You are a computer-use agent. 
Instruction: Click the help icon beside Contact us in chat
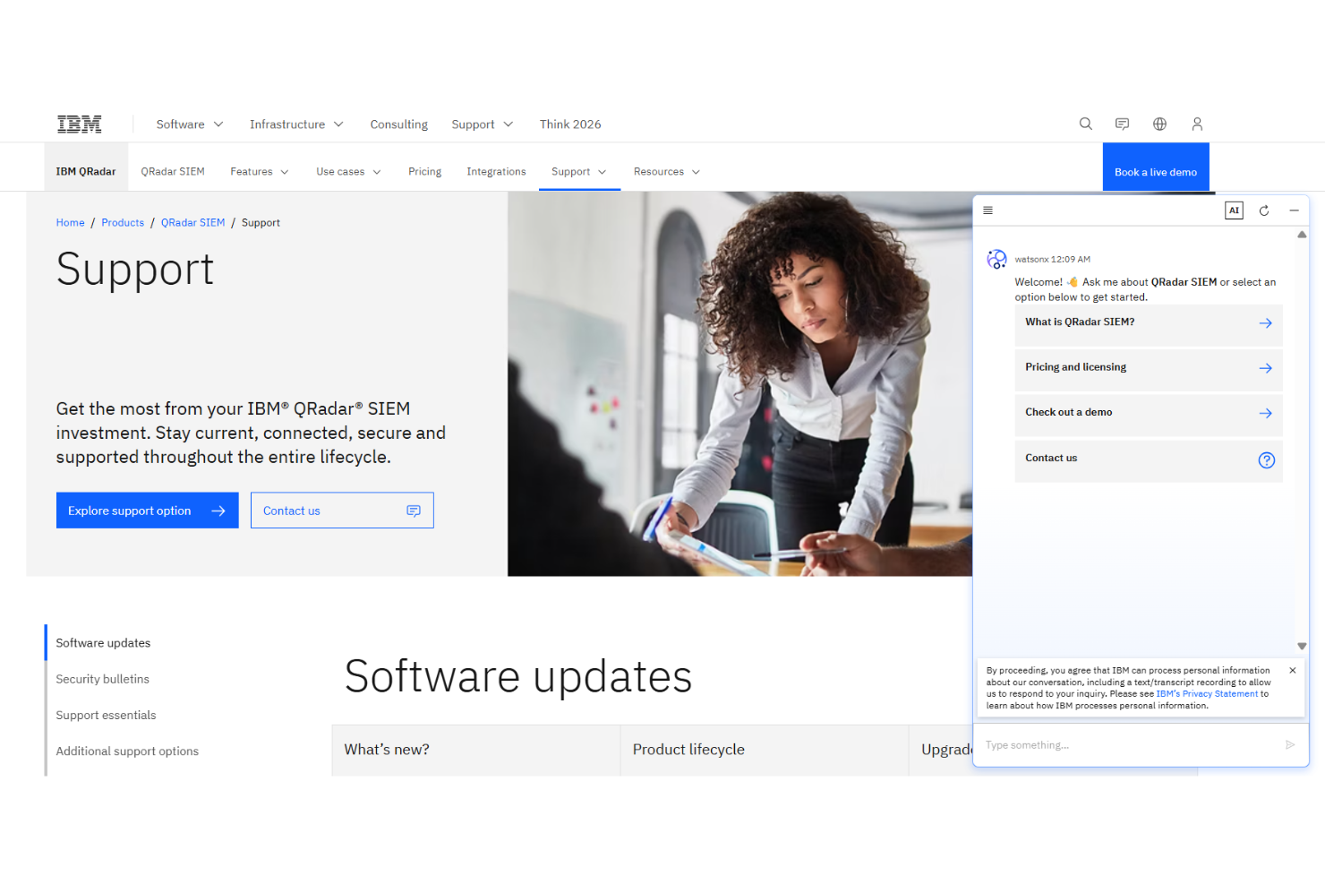click(1267, 460)
